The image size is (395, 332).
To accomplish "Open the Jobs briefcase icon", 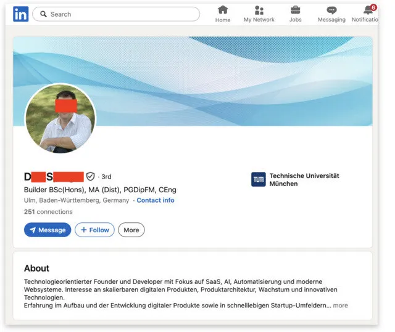I will coord(295,10).
